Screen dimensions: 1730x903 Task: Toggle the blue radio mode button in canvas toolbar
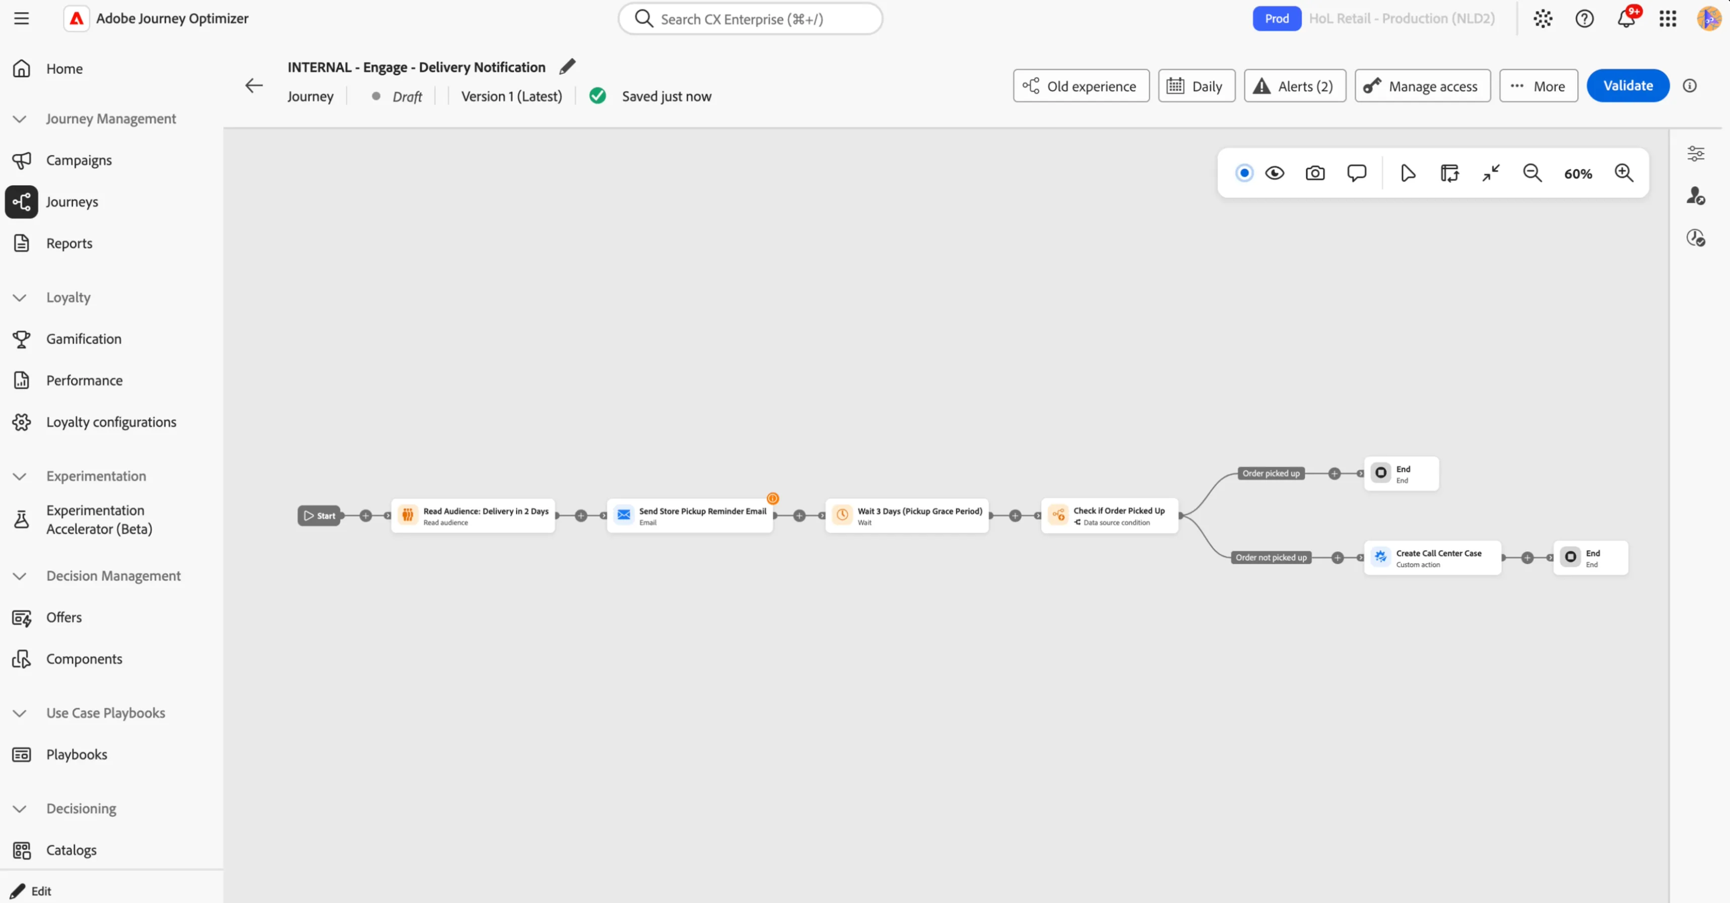click(1244, 173)
